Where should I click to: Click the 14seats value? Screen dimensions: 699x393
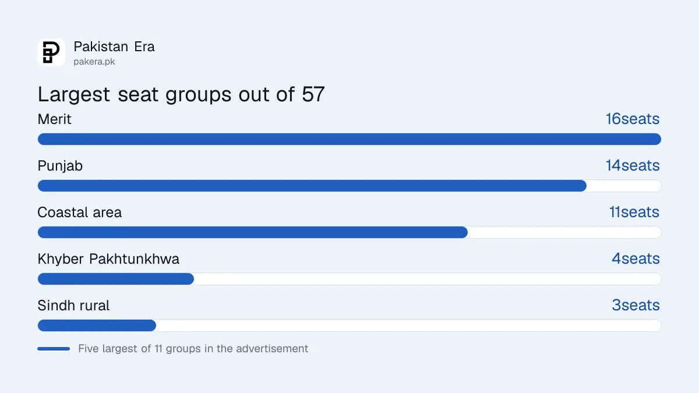click(x=633, y=166)
